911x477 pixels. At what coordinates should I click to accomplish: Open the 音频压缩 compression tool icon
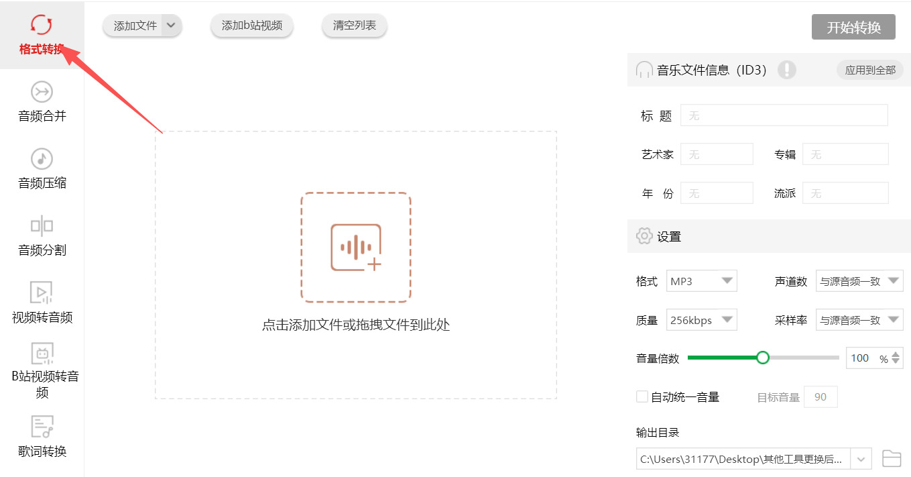42,159
